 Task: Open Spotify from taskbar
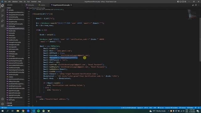point(38,111)
